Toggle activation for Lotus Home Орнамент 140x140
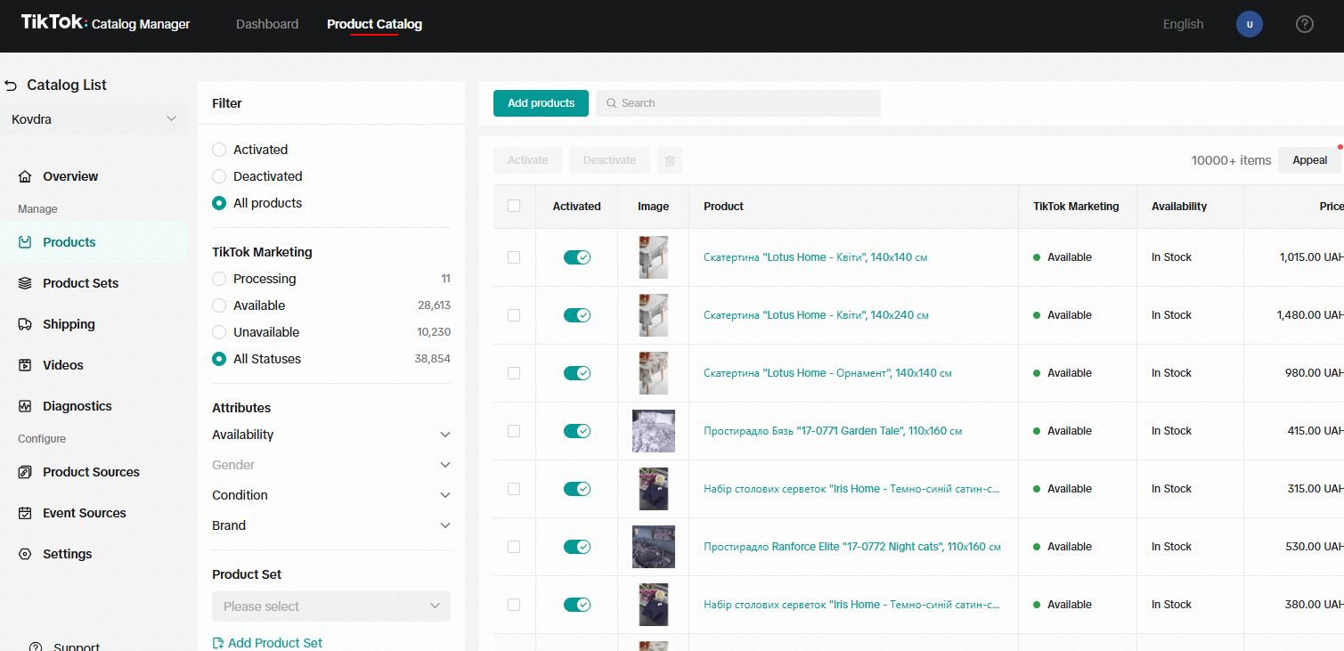 (577, 373)
